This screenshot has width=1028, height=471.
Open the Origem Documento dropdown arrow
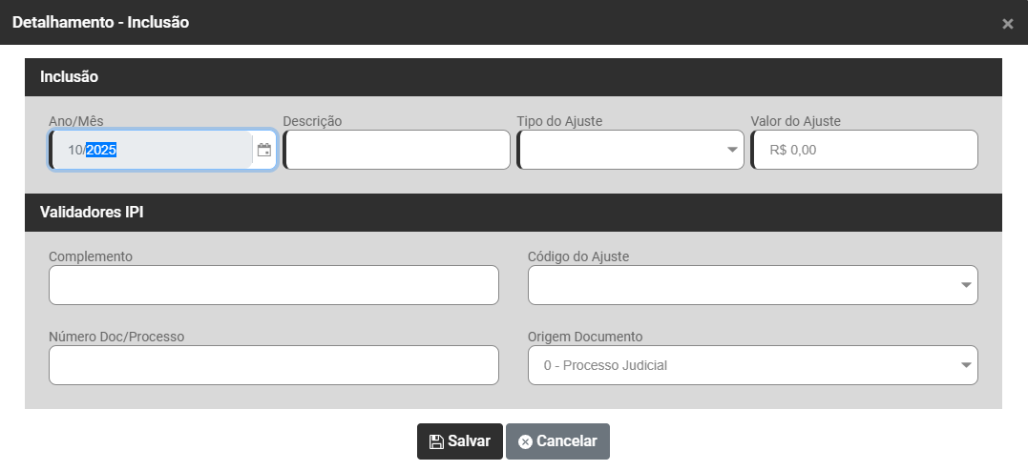tap(966, 365)
